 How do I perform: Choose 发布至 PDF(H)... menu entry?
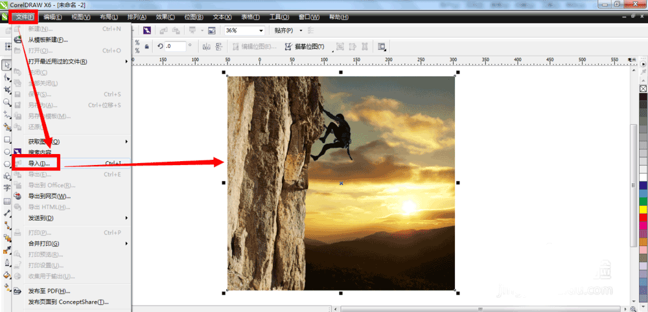[x=71, y=291]
